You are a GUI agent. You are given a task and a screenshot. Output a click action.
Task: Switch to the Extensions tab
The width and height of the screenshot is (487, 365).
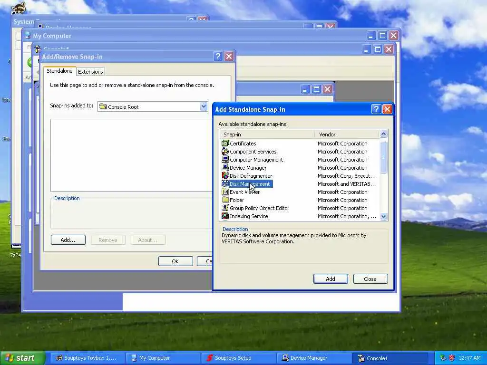[90, 72]
